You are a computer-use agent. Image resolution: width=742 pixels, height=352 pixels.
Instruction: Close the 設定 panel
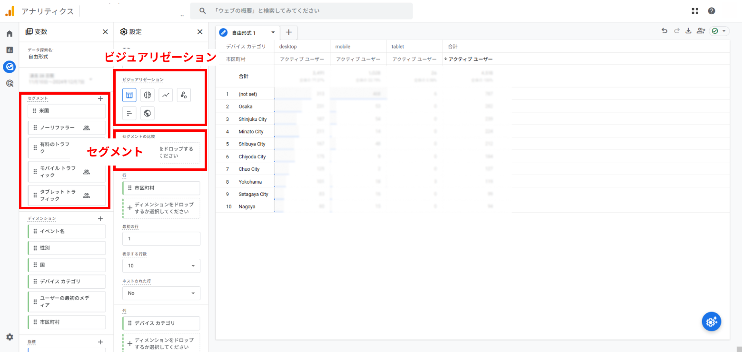[x=200, y=32]
